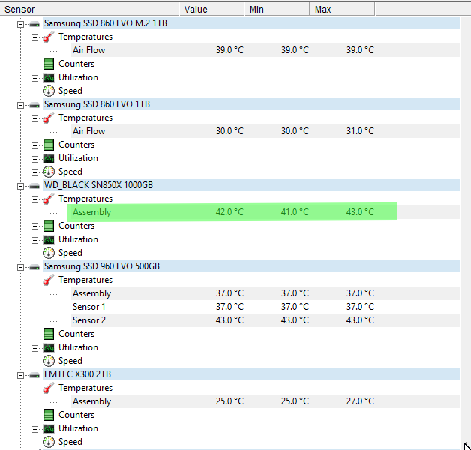Click the 27.0 °C Max value of EMTEC X300
The width and height of the screenshot is (471, 450).
tap(360, 401)
